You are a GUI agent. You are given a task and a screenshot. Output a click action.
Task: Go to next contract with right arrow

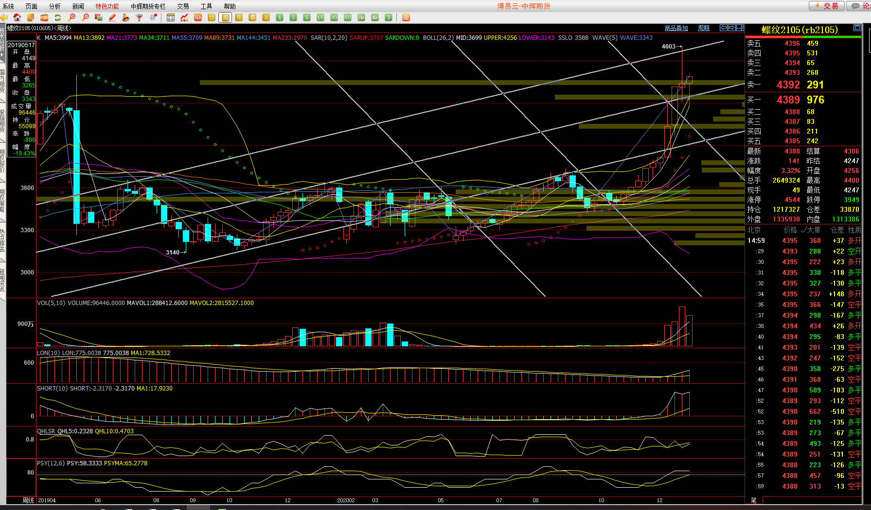pos(732,28)
